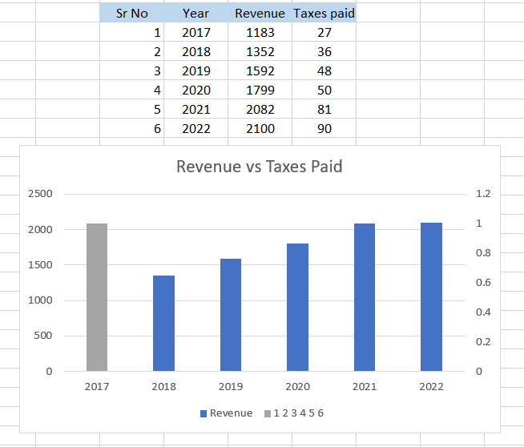Click the gray legend swatch for 1 2 3 4 5 6
524x447 pixels.
tap(267, 413)
